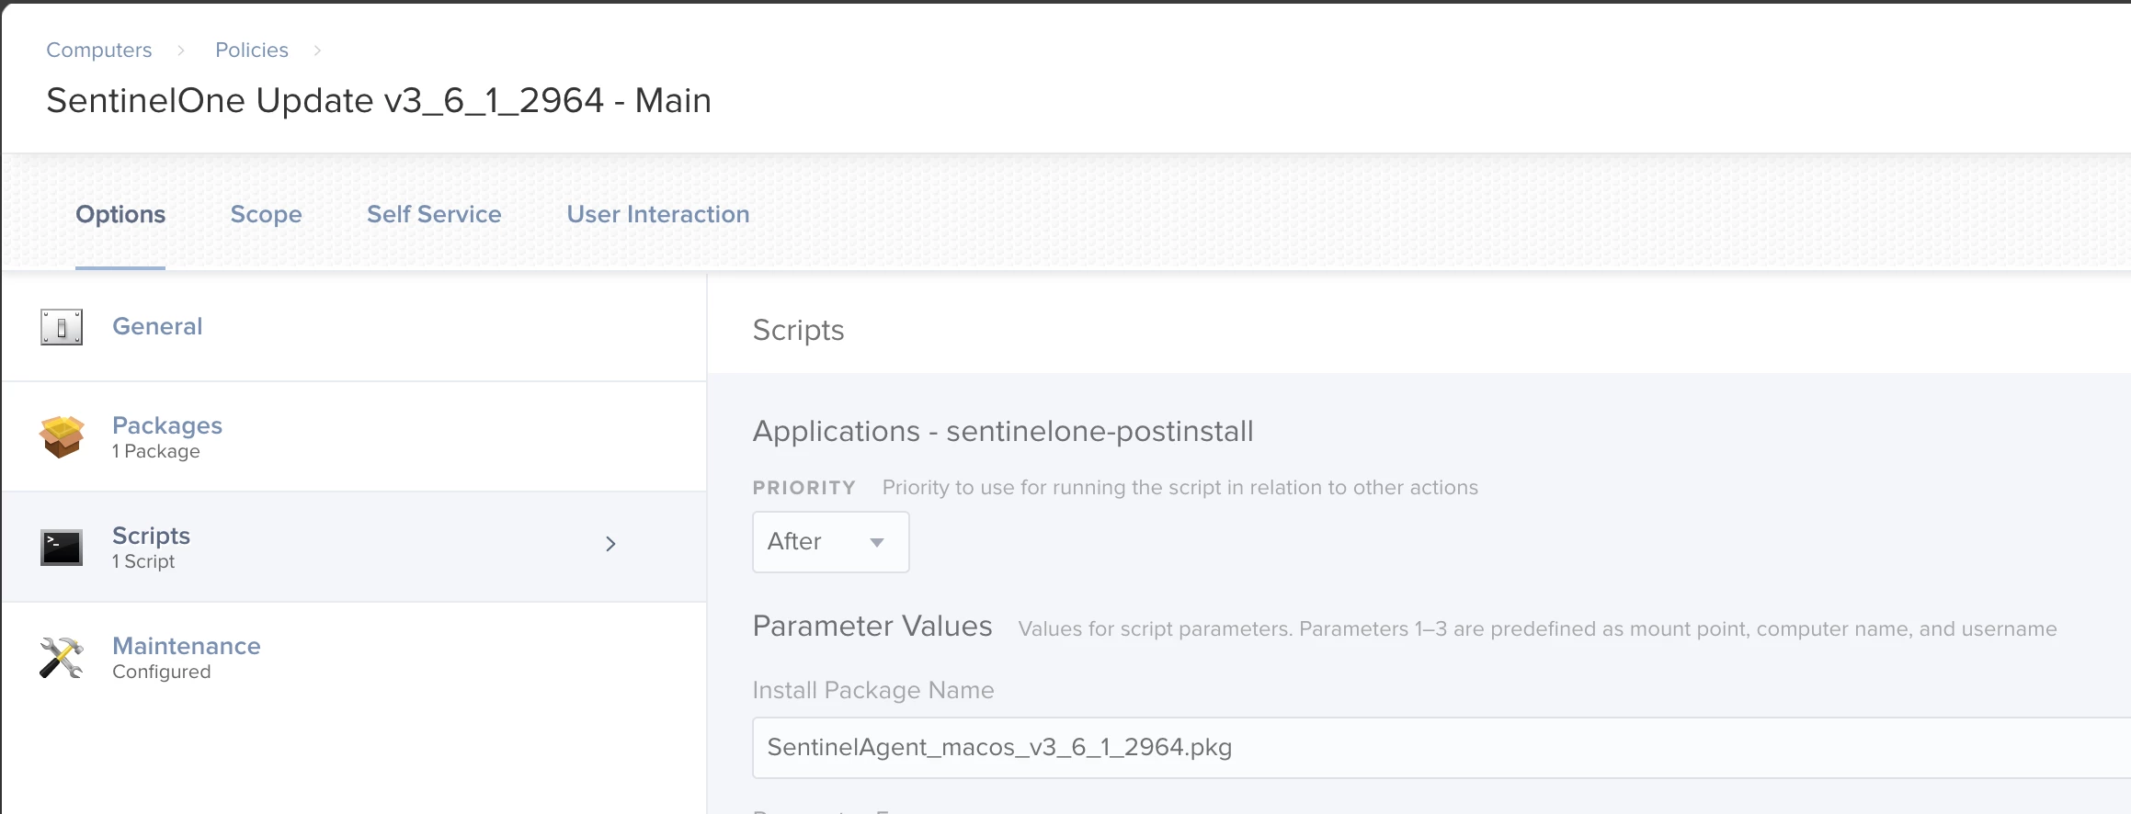Click the dropdown arrow next to After
This screenshot has width=2131, height=814.
(877, 543)
